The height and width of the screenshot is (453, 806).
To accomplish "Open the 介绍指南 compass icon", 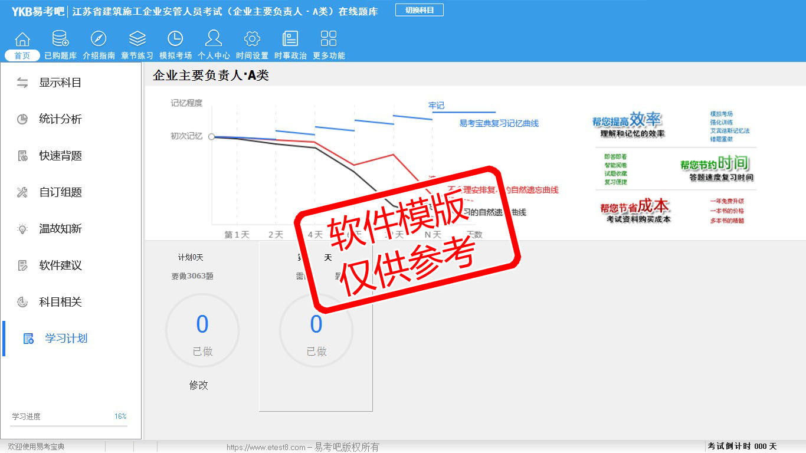I will 99,40.
